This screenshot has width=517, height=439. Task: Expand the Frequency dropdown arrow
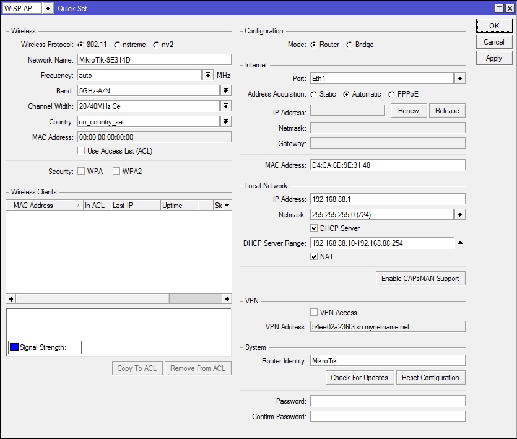click(207, 76)
